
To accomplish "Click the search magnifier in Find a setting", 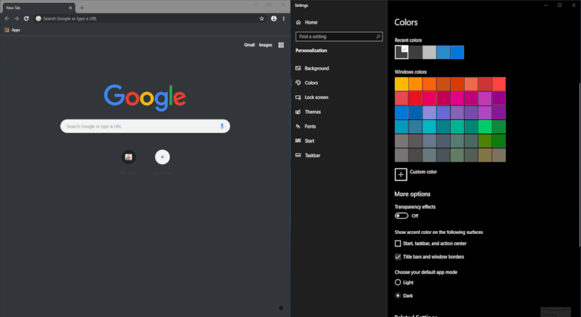I will click(378, 37).
